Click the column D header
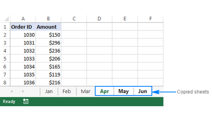The image size is (212, 121). tap(99, 19)
